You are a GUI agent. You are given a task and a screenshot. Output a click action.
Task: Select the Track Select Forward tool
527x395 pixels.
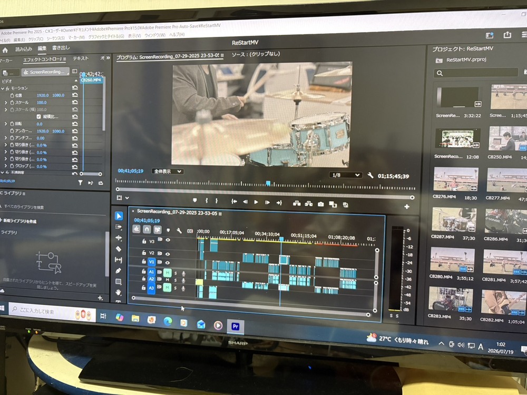119,227
